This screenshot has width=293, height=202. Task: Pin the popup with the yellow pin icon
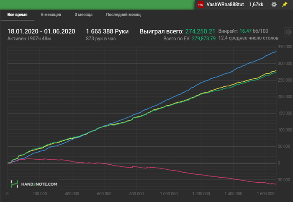(285, 4)
